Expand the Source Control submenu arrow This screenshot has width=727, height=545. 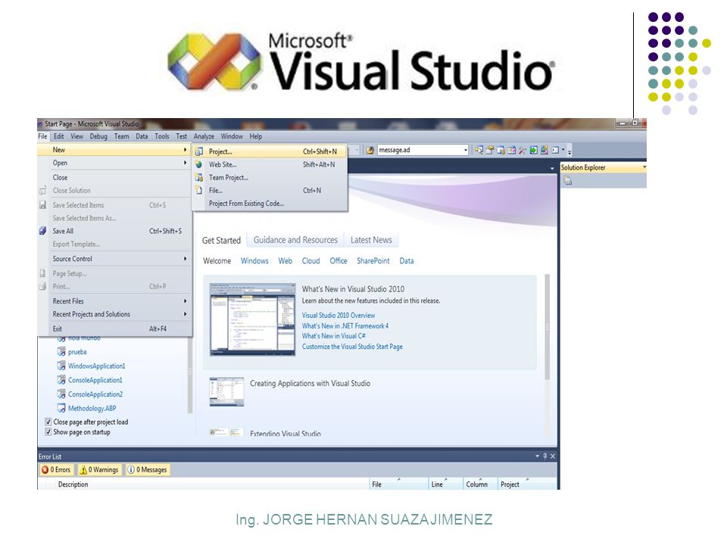pos(185,259)
